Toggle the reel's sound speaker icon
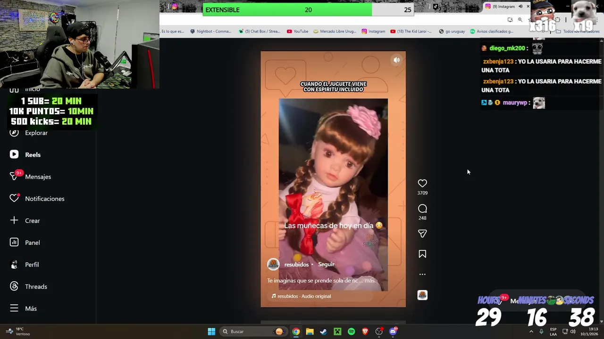Image resolution: width=604 pixels, height=339 pixels. click(397, 60)
